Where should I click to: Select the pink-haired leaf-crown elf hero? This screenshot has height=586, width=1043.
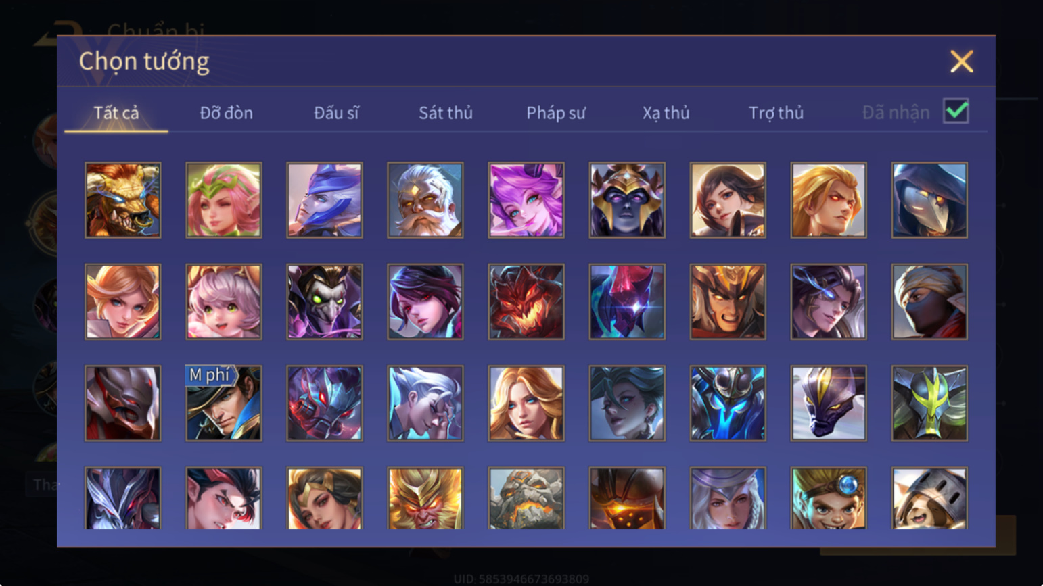click(224, 200)
